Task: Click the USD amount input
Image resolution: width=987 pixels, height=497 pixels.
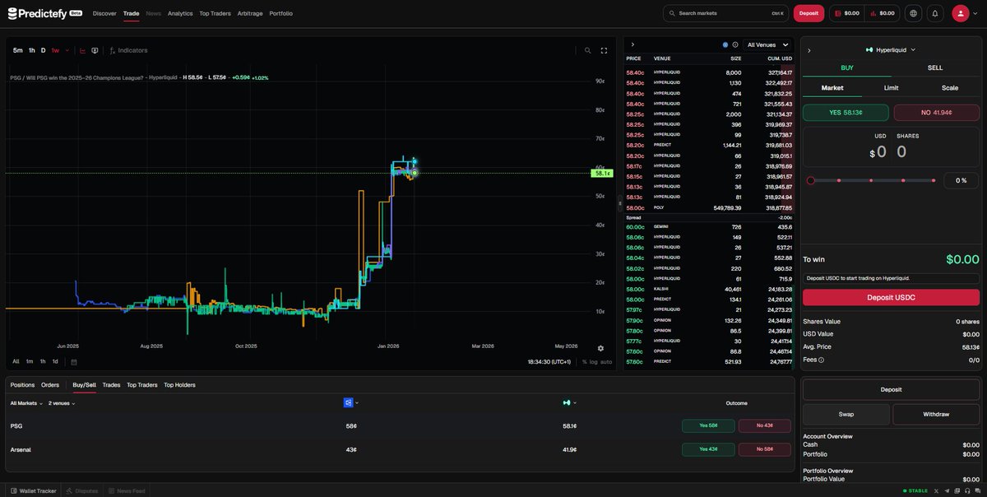Action: [x=880, y=151]
